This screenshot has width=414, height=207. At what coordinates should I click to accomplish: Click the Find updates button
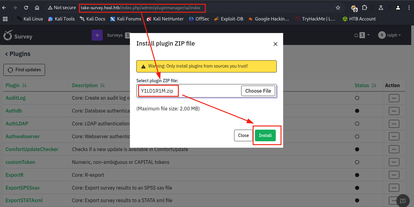(x=24, y=70)
